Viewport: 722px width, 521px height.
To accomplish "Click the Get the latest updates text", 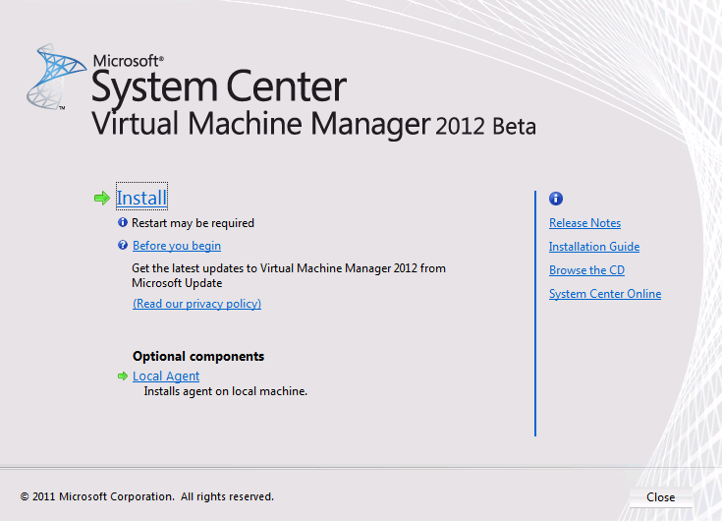I will click(x=289, y=275).
